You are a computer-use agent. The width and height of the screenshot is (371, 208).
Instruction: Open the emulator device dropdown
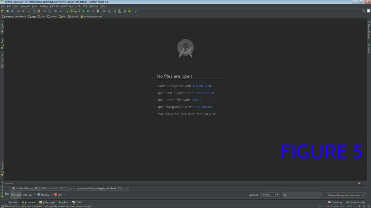click(70, 188)
